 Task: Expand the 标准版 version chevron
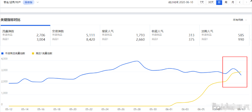[38, 2]
